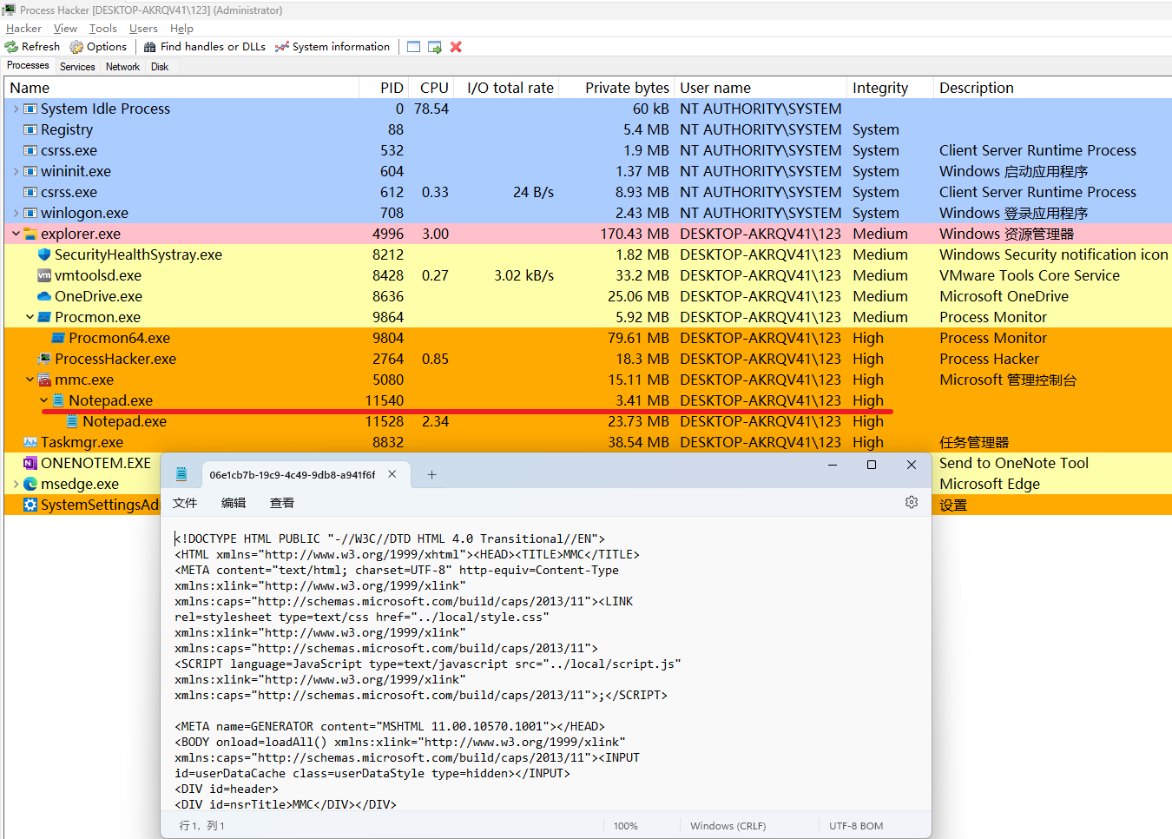Screen dimensions: 1172x839
Task: Click the Windows (CRLF) status entry
Action: pyautogui.click(x=728, y=826)
